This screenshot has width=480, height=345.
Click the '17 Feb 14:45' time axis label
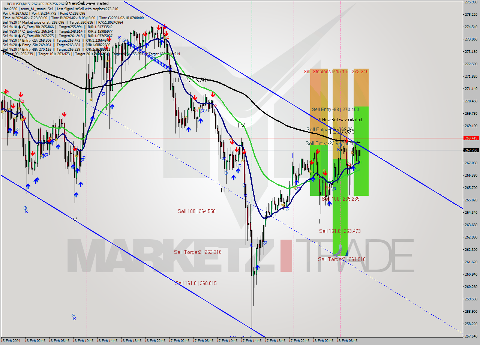[251, 341]
